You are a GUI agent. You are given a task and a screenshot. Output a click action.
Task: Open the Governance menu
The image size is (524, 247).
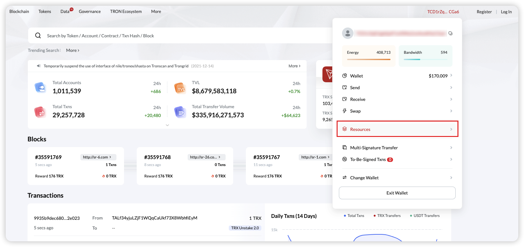click(x=90, y=11)
